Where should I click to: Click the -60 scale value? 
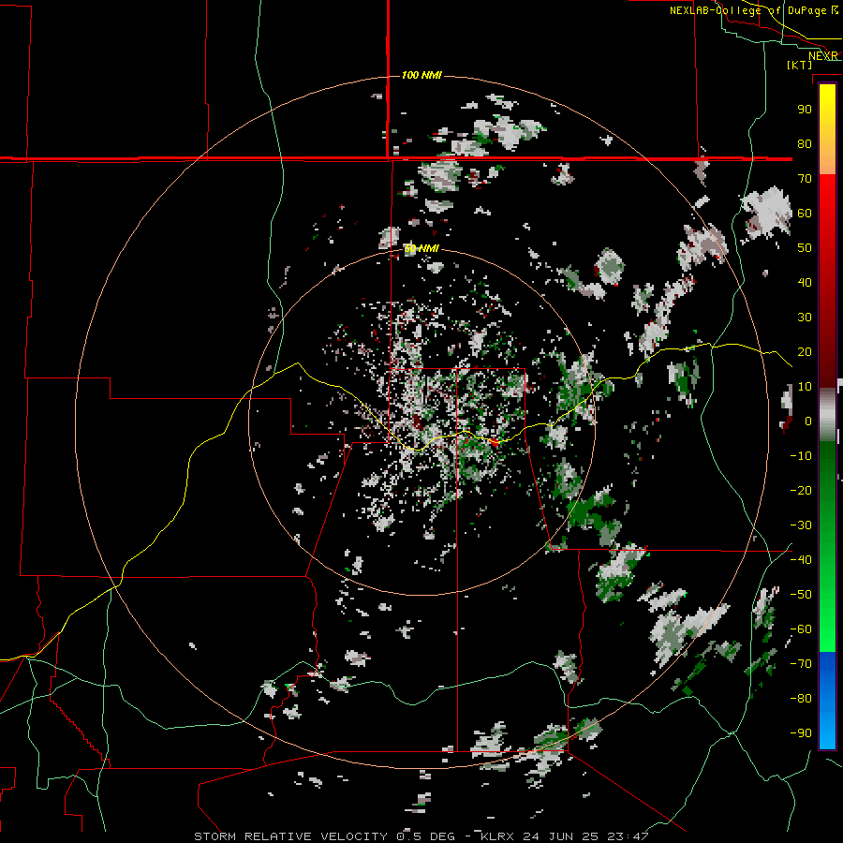(x=801, y=629)
